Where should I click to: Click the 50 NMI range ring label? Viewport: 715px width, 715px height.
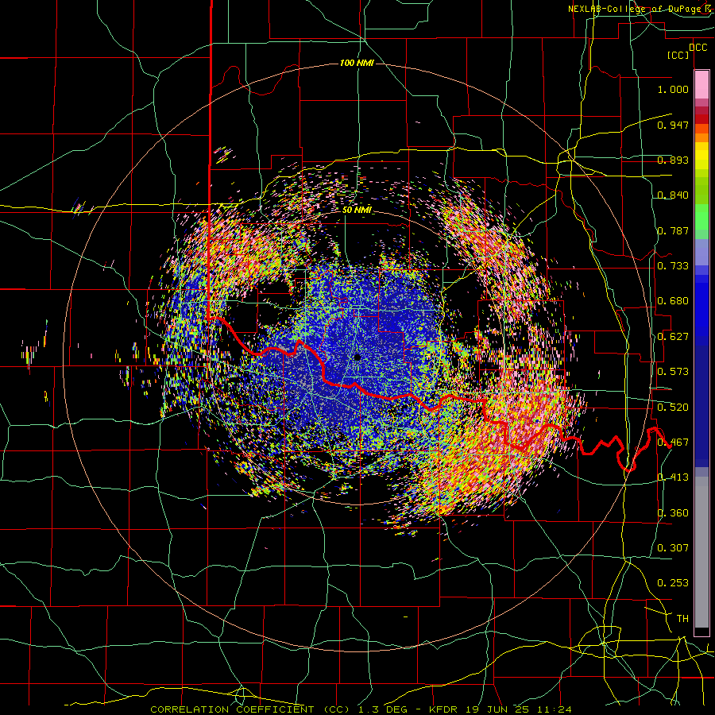point(357,211)
